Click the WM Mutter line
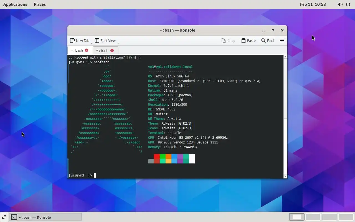The height and width of the screenshot is (222, 355). [x=158, y=114]
